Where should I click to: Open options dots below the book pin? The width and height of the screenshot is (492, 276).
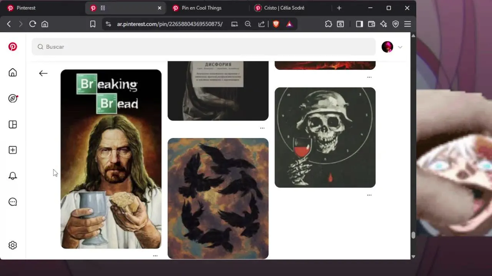262,128
